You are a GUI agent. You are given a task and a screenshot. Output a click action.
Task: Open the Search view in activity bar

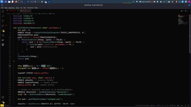(3, 16)
